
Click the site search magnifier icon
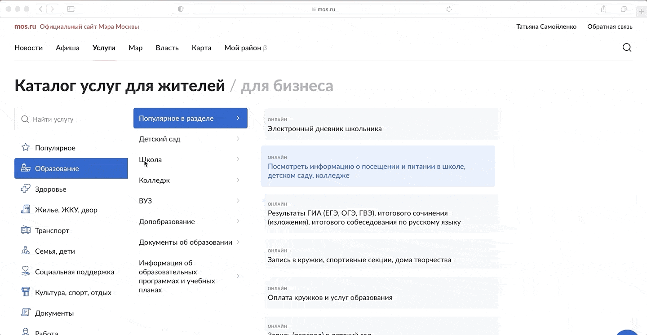pyautogui.click(x=627, y=48)
